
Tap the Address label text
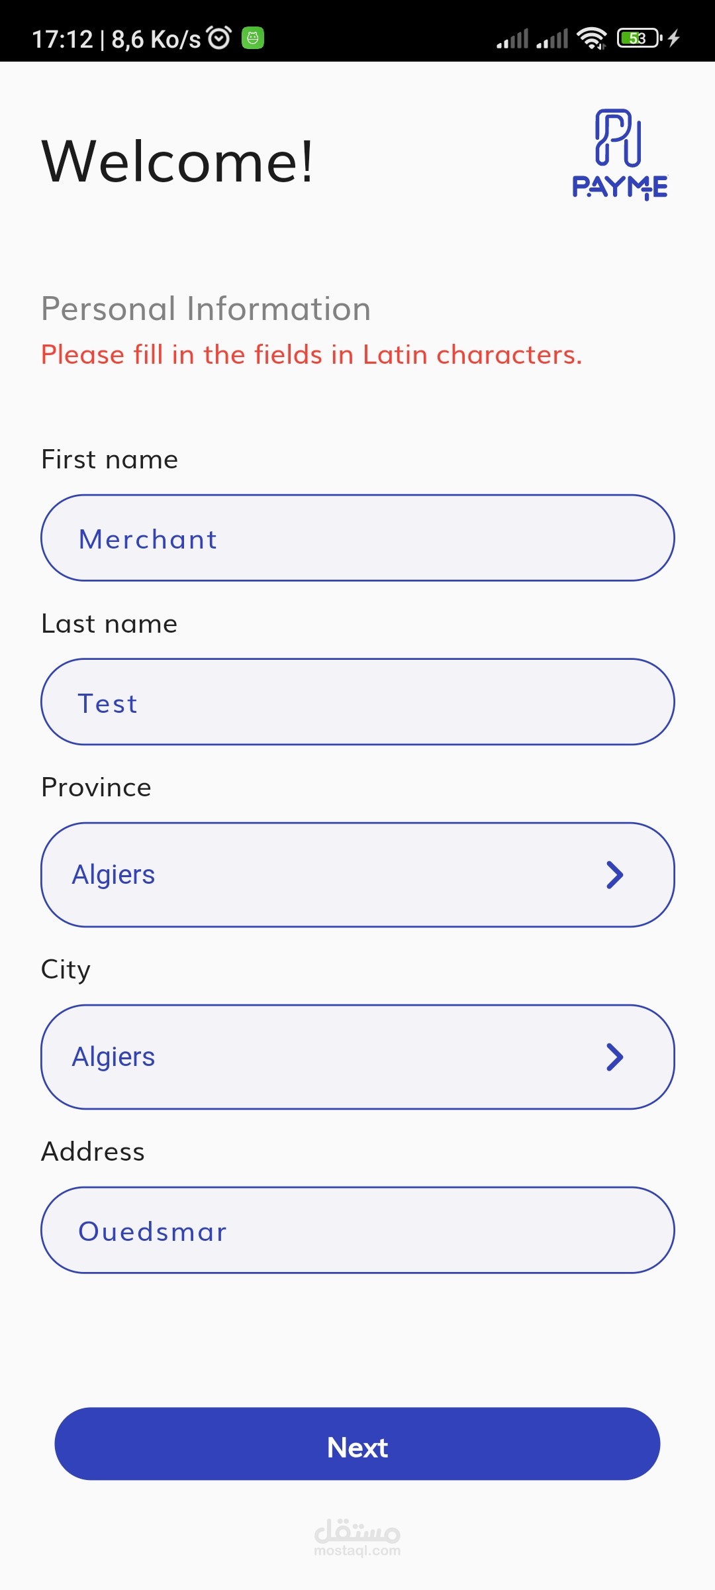[x=93, y=1151]
